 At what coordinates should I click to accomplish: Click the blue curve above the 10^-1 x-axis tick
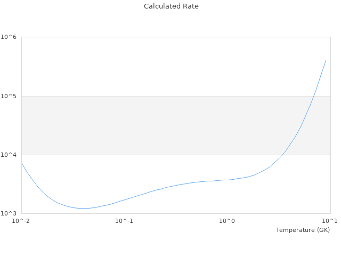pos(124,199)
